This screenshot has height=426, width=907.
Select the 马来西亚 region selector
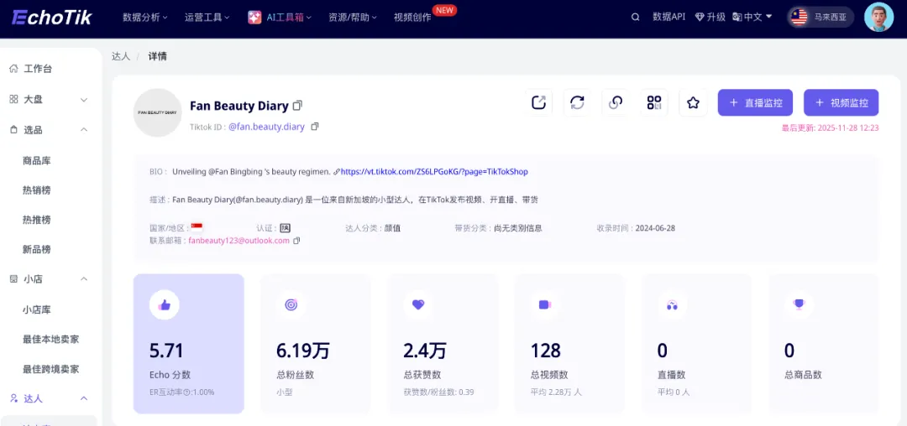click(820, 17)
